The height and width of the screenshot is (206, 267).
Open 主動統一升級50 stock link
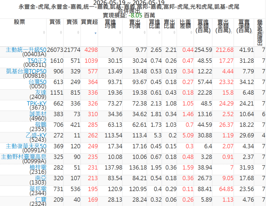26,50
